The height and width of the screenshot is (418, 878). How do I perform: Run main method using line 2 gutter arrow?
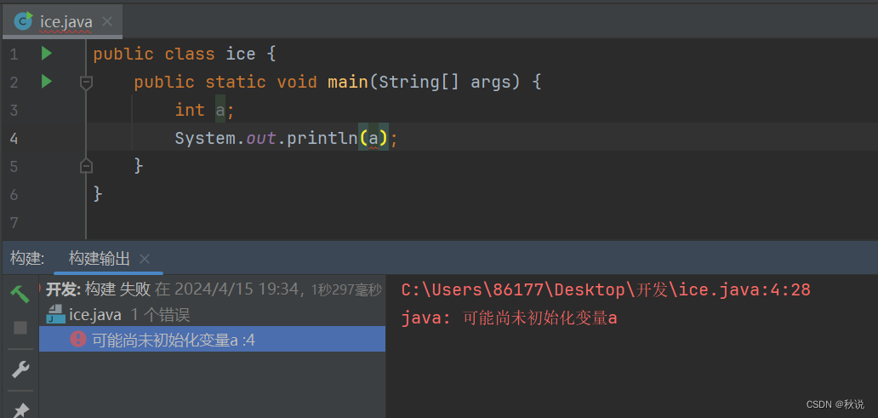(x=47, y=82)
